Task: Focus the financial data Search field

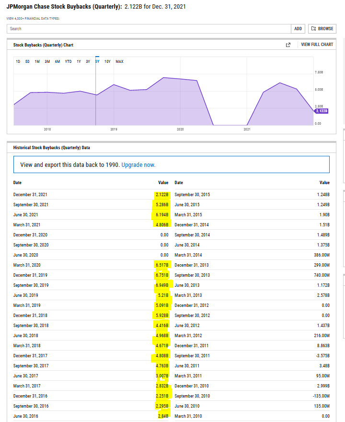Action: click(x=149, y=29)
